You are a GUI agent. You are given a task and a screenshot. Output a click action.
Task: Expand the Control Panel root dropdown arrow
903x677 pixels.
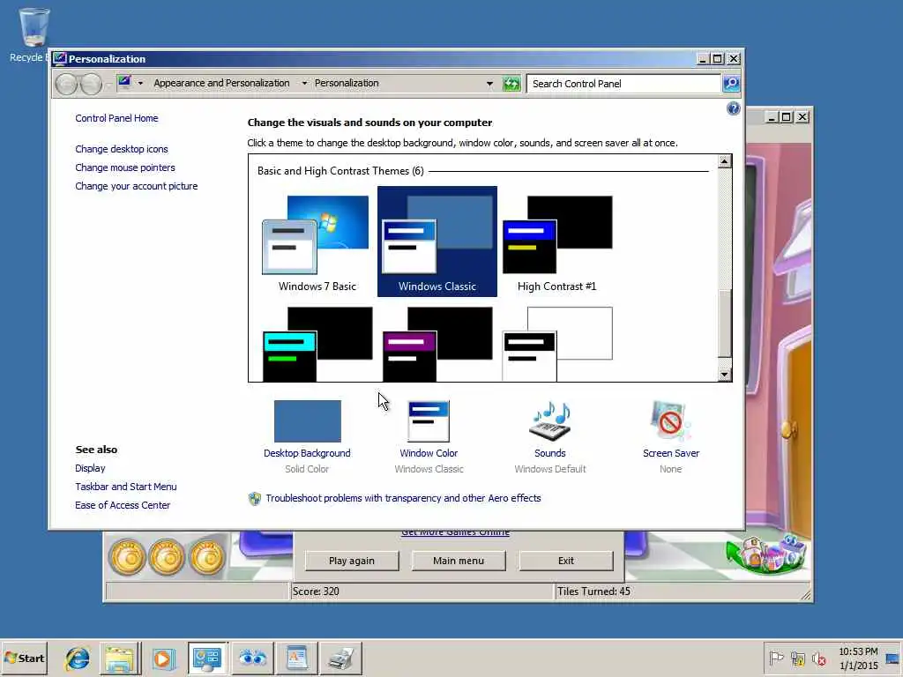(x=140, y=83)
